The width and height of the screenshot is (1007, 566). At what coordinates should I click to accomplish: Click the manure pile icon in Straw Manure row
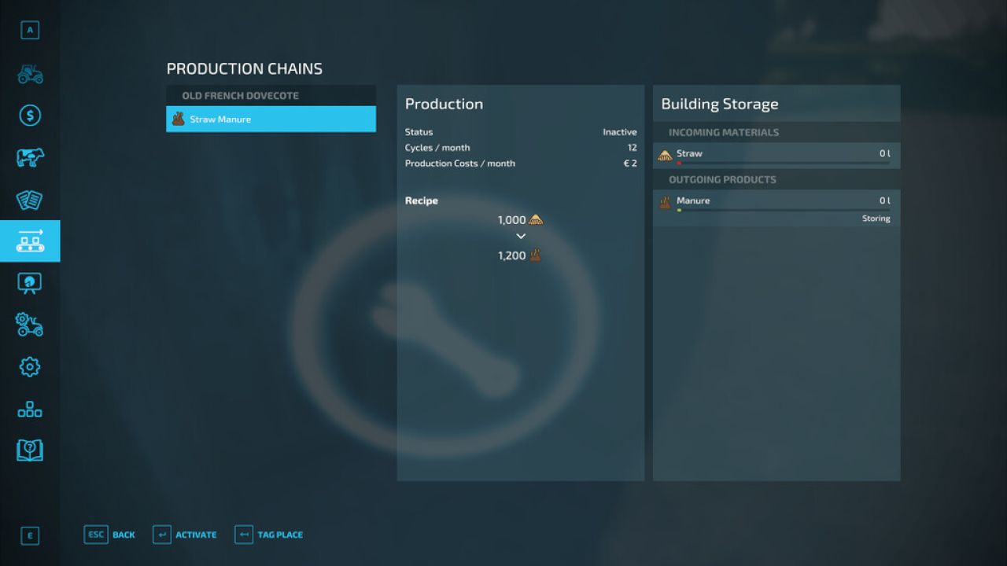pos(179,119)
